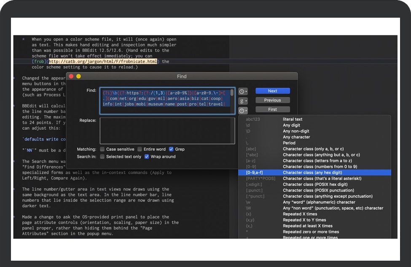The height and width of the screenshot is (267, 411).
Task: Click the yellow minimize button of Find window
Action: point(78,76)
